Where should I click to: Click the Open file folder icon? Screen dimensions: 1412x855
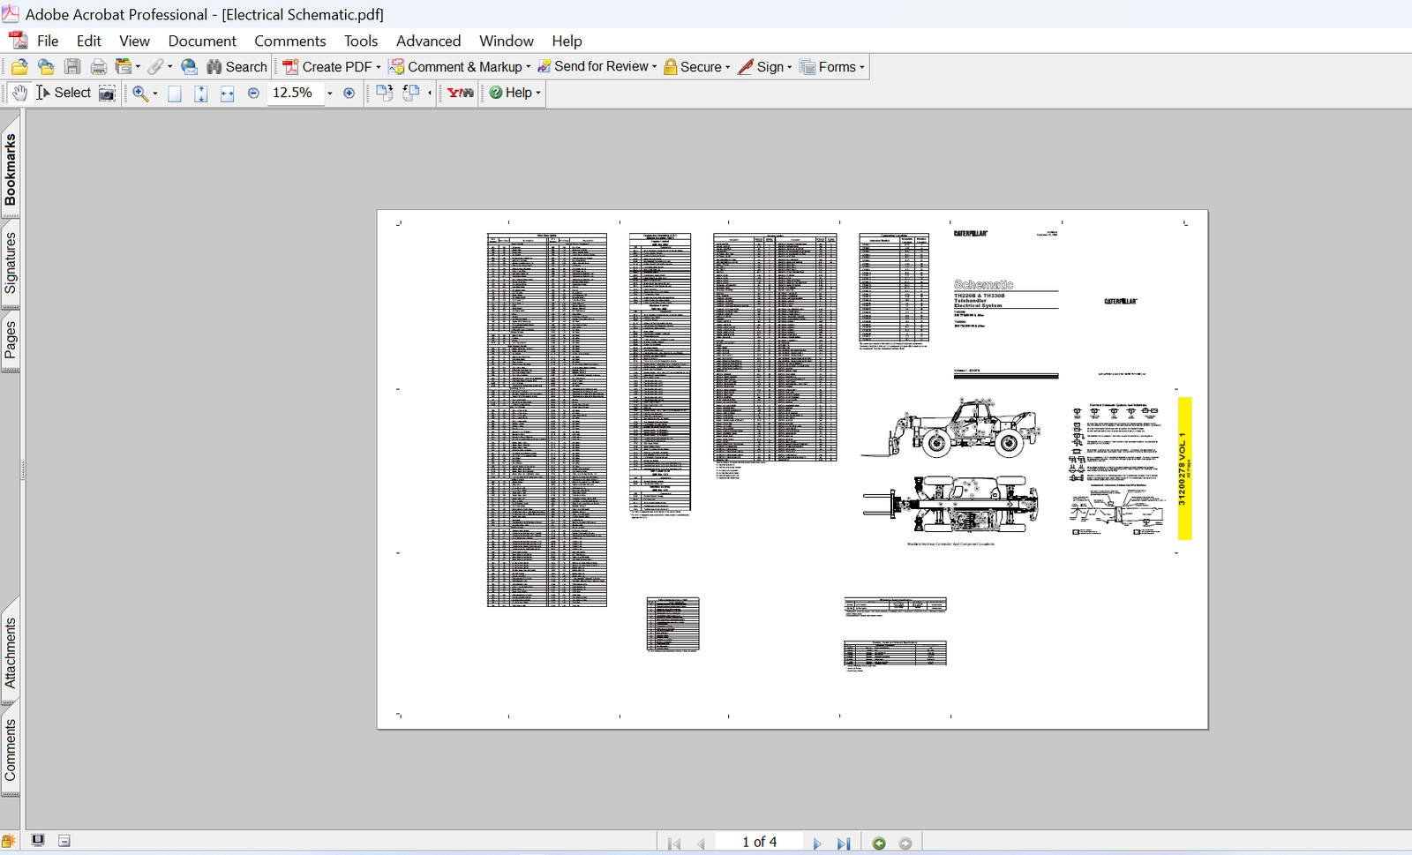[x=19, y=67]
